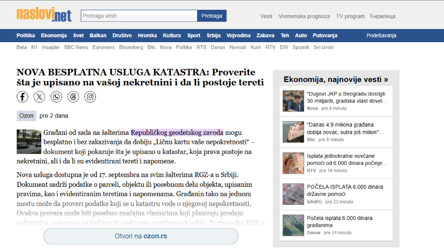Image resolution: width=444 pixels, height=250 pixels.
Task: Open Isplata jednokratne novčane pomoći item
Action: [x=336, y=163]
